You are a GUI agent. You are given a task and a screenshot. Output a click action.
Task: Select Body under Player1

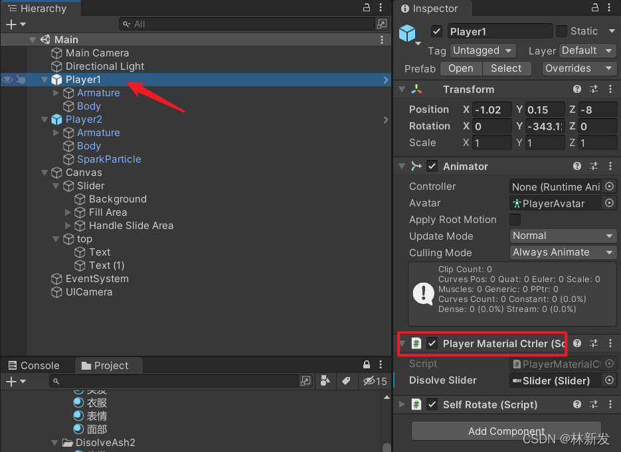[89, 106]
